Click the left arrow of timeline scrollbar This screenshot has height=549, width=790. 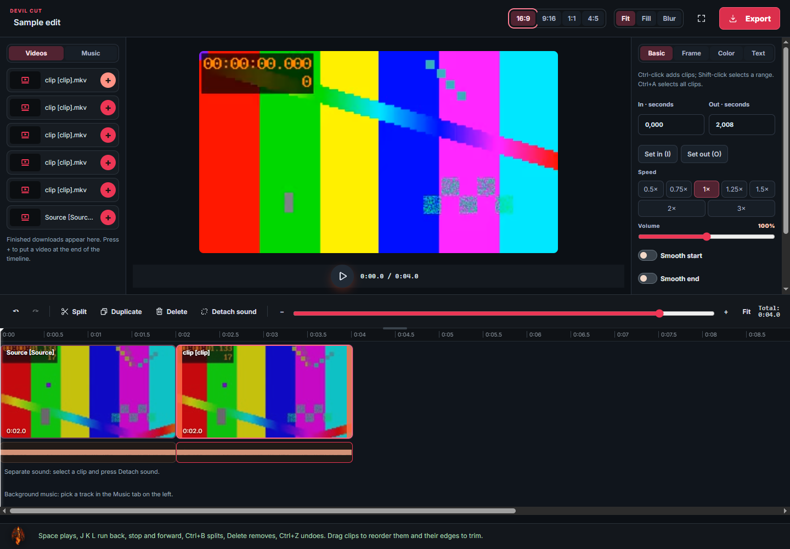4,511
